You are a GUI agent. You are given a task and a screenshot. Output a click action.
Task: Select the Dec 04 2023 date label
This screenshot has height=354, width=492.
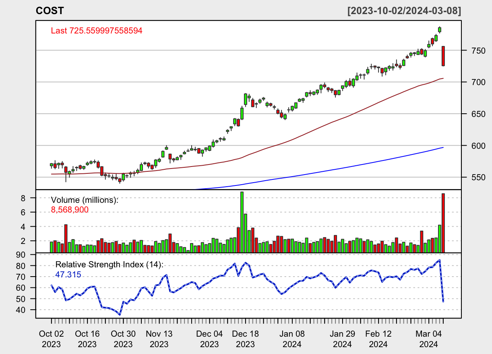(x=209, y=339)
